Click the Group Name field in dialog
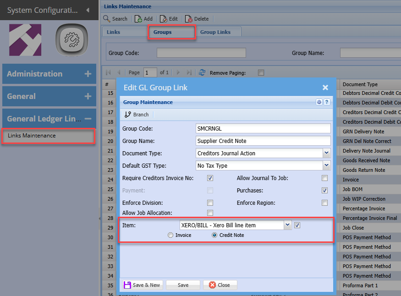This screenshot has width=401, height=296. (263, 141)
